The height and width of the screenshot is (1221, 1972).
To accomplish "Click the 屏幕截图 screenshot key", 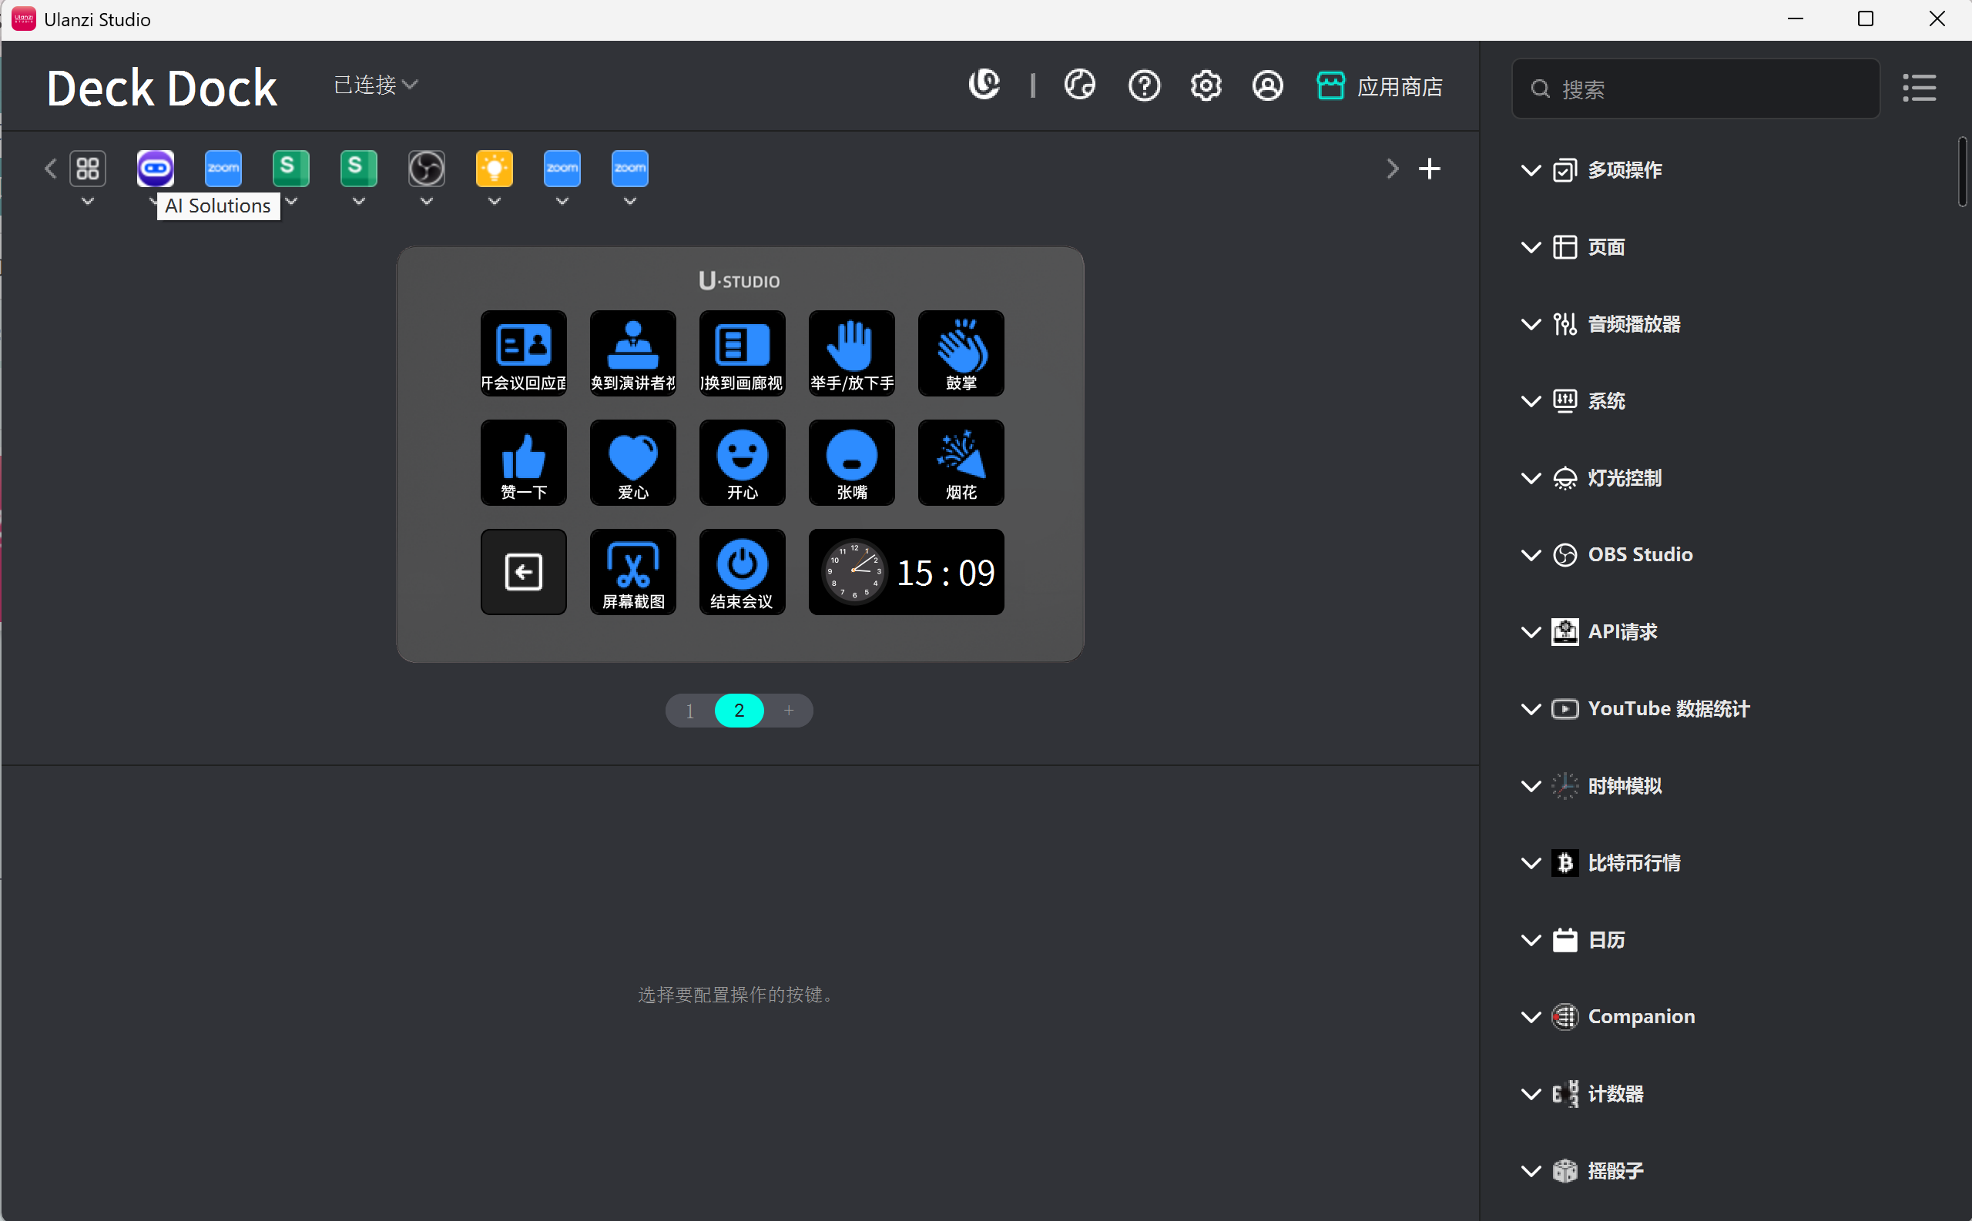I will 632,572.
